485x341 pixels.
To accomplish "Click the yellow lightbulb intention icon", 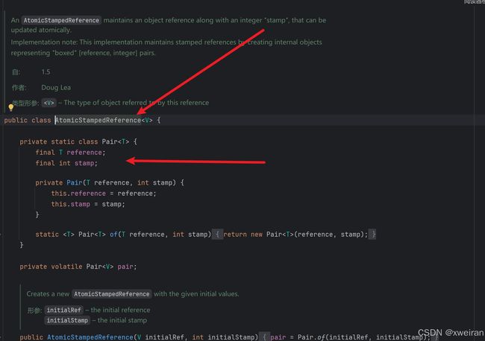I will pyautogui.click(x=11, y=108).
